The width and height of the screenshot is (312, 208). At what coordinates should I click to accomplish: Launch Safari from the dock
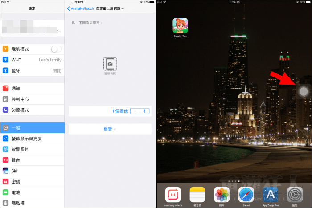246,195
